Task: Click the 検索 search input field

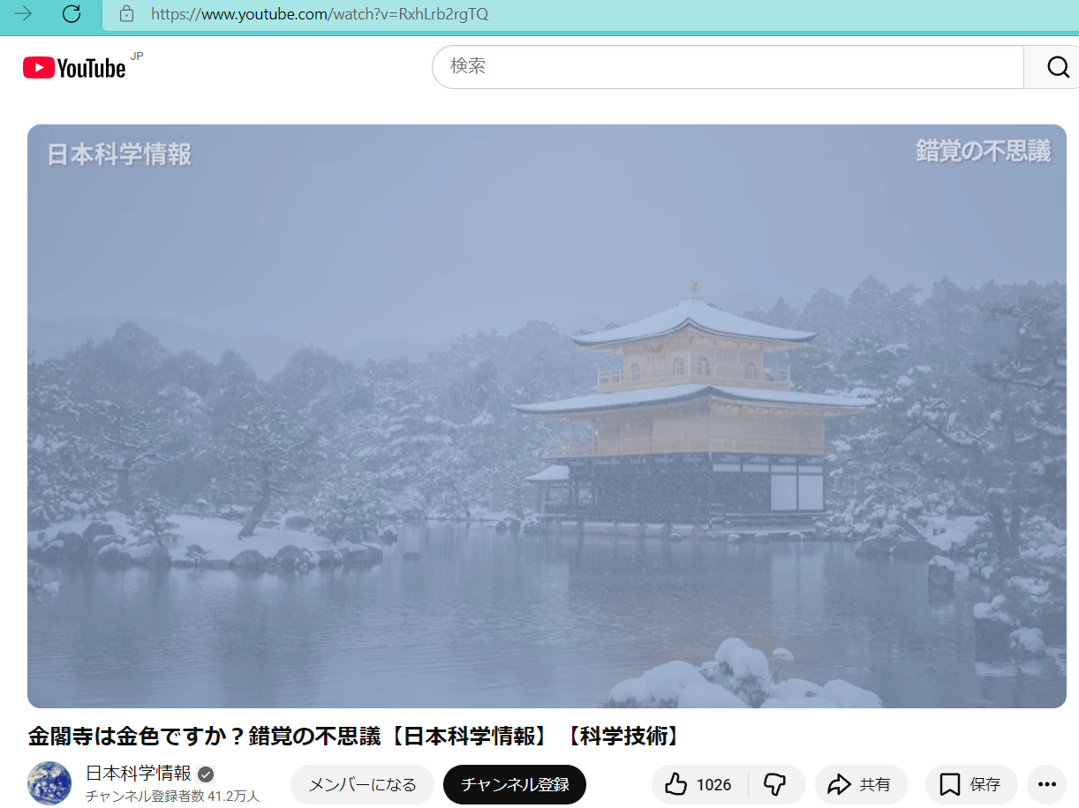Action: 724,67
